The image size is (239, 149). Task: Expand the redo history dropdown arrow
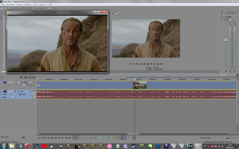click(45, 8)
